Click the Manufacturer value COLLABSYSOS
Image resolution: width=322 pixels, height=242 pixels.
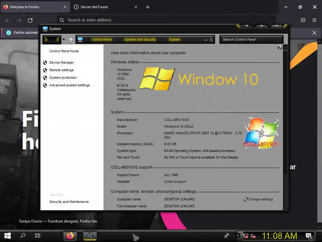176,120
